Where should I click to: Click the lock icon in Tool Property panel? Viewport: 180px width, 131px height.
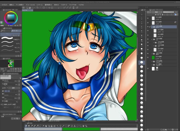click(x=20, y=78)
